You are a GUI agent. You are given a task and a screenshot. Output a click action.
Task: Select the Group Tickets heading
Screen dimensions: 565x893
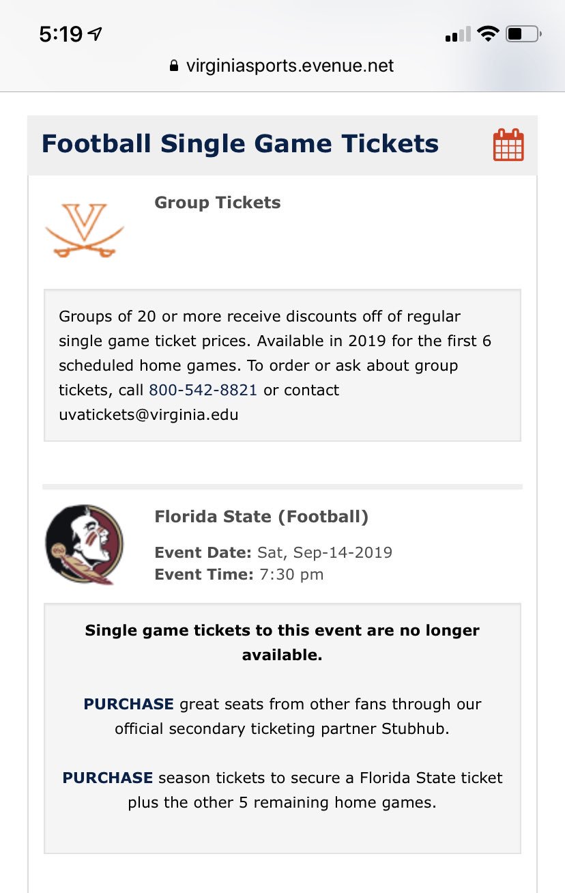point(218,203)
